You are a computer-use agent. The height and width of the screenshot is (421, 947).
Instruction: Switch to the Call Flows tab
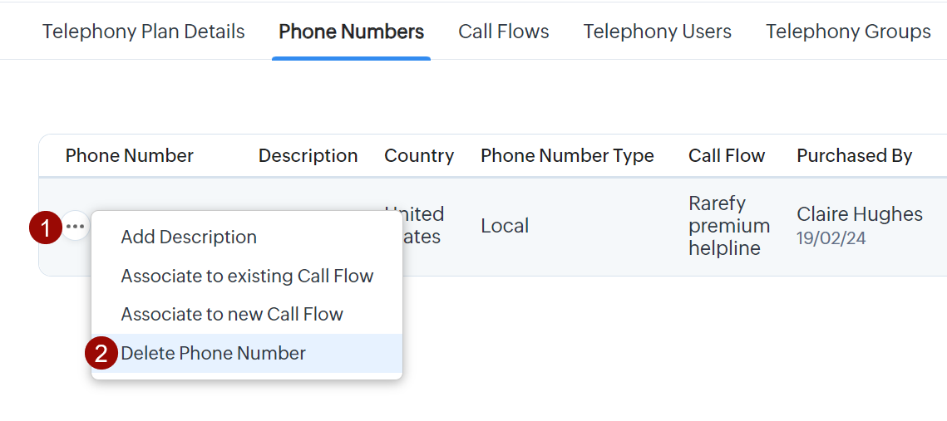(504, 32)
